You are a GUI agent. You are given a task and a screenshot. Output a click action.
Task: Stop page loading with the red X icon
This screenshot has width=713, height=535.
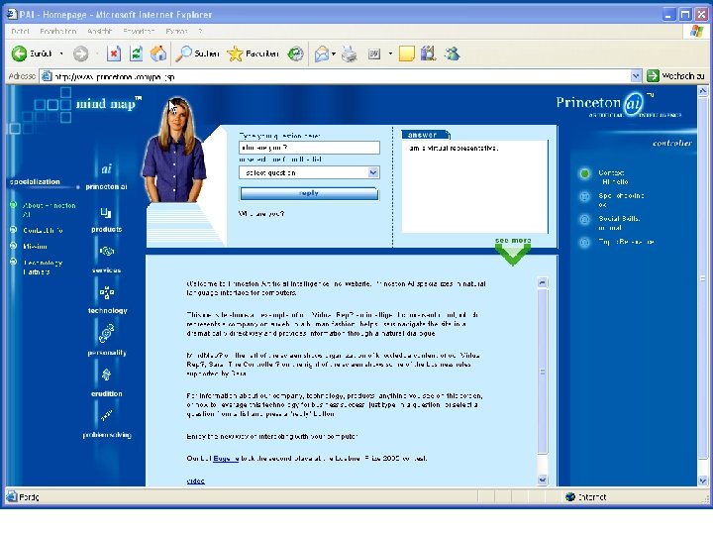(x=114, y=53)
